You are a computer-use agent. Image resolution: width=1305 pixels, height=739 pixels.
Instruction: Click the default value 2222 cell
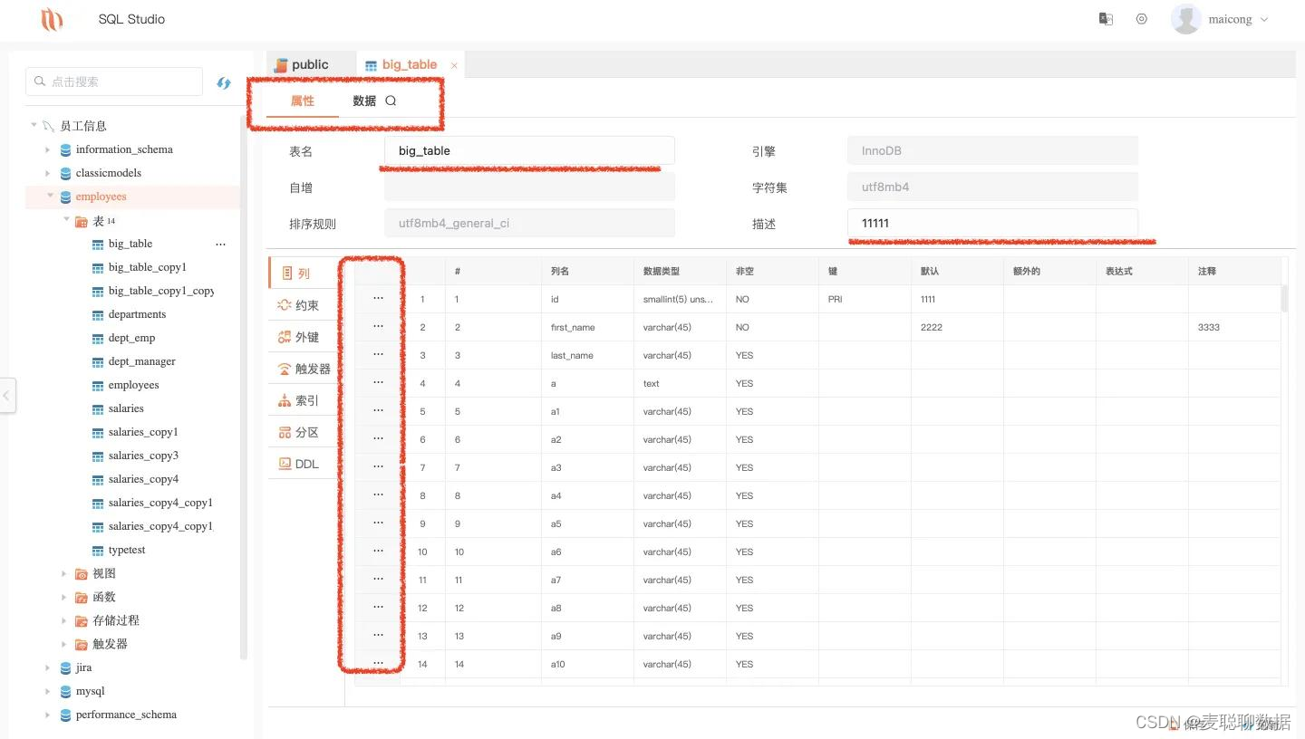click(x=957, y=327)
